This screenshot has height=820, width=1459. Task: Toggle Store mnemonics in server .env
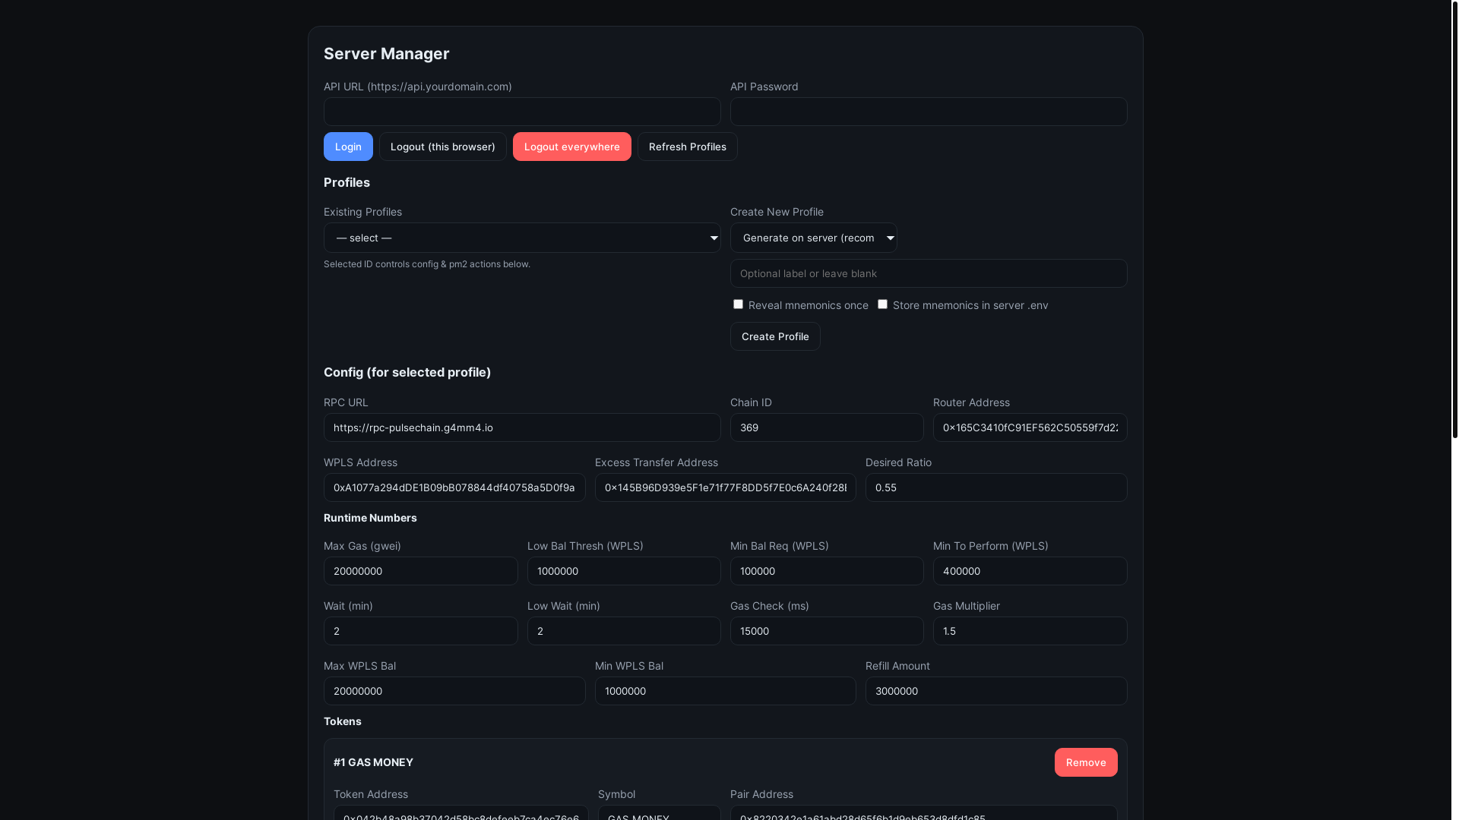(882, 304)
